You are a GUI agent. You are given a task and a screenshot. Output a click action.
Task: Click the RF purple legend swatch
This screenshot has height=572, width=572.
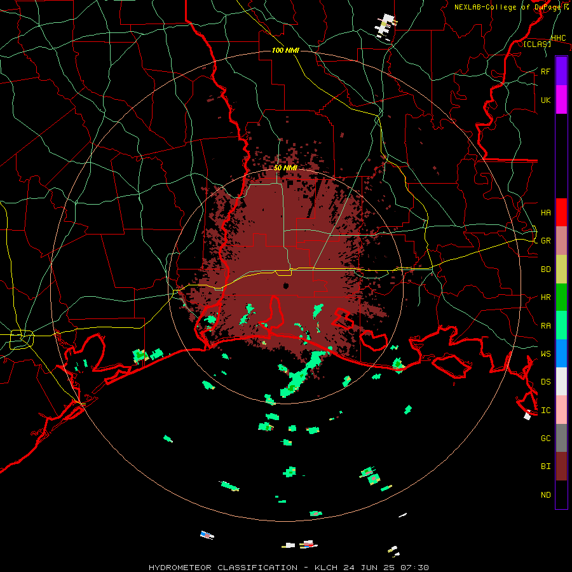561,71
